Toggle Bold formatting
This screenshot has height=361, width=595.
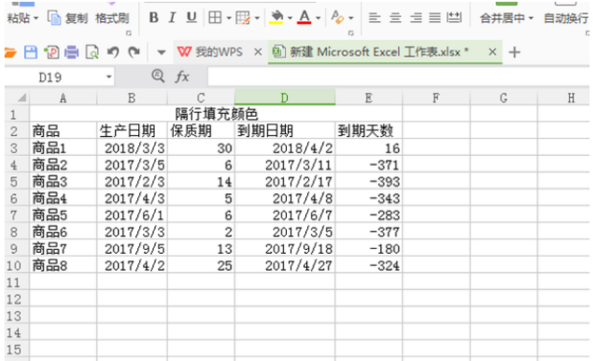pos(154,17)
